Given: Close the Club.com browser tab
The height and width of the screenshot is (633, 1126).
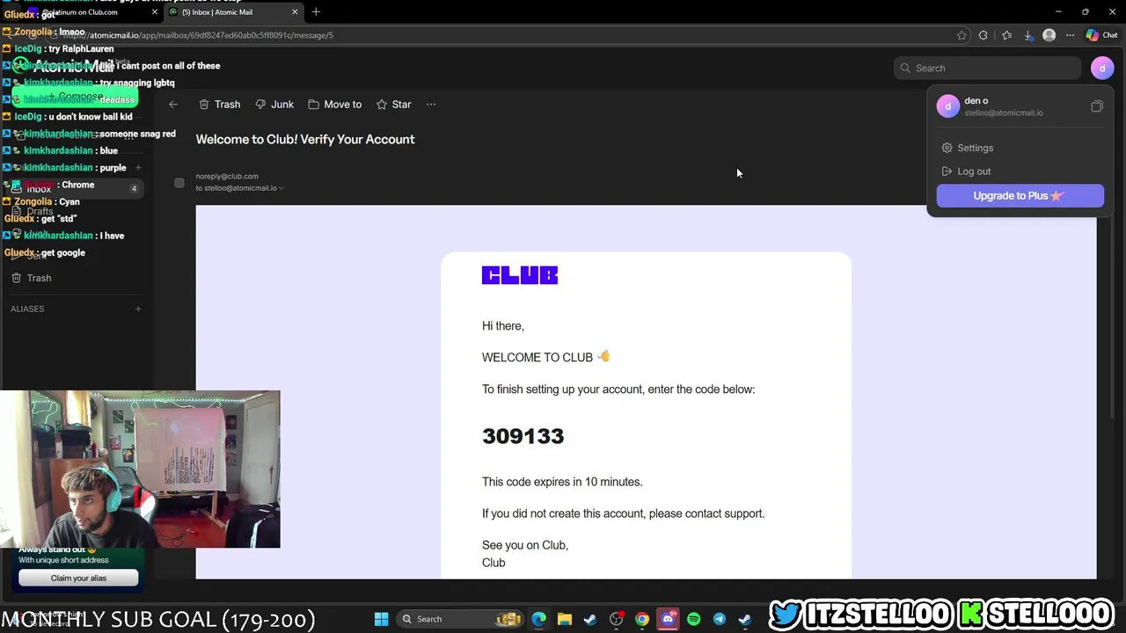Looking at the screenshot, I should point(156,12).
